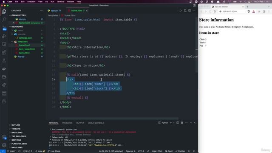Open the Docker view in activity bar

coord(4,69)
